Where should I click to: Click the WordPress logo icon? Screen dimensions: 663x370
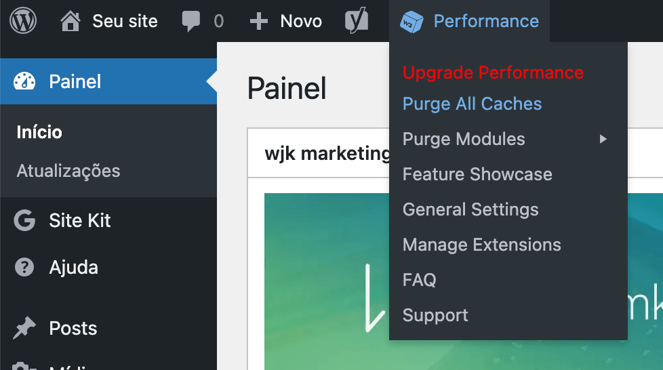[x=23, y=21]
